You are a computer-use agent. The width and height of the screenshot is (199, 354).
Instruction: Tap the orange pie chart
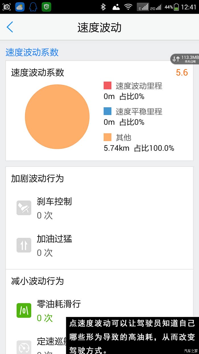click(57, 117)
